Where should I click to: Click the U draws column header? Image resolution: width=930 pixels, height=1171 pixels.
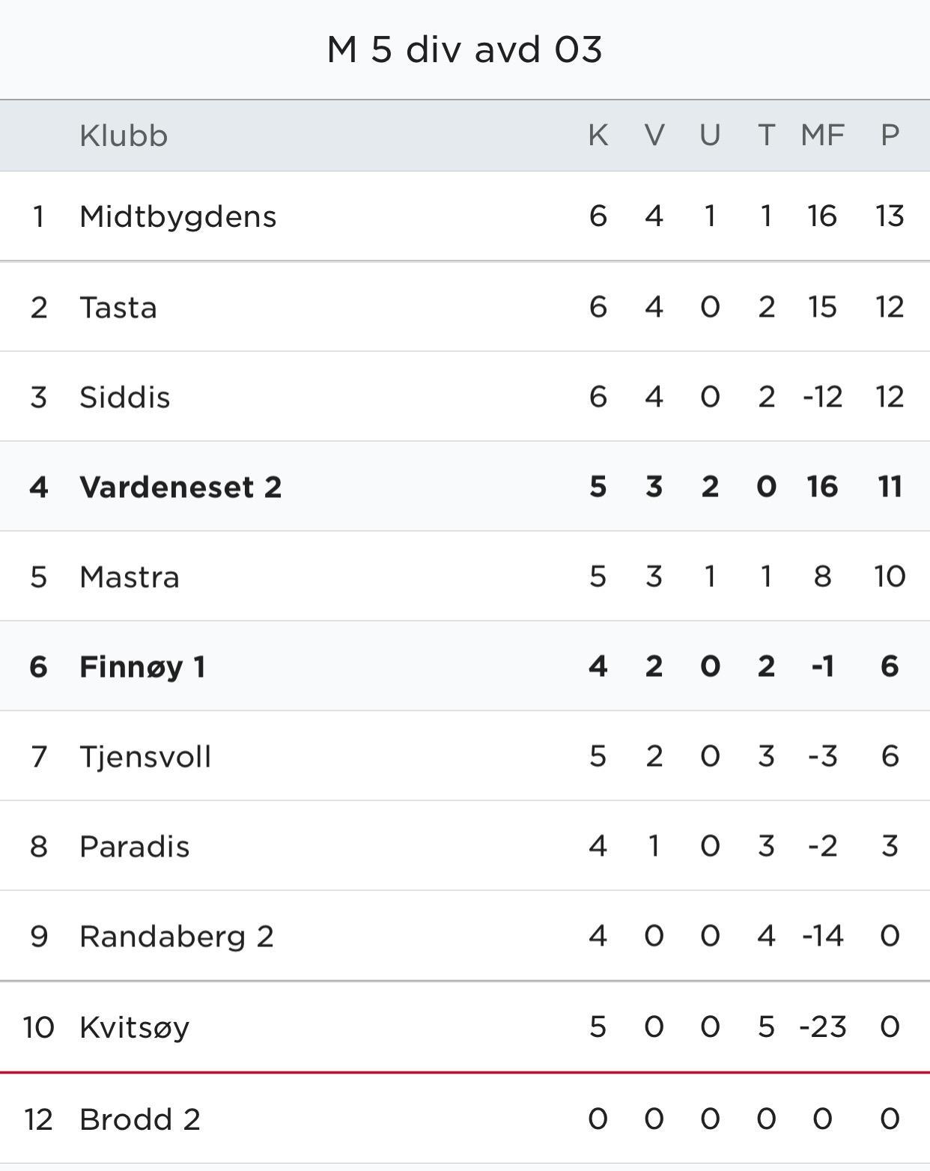710,136
